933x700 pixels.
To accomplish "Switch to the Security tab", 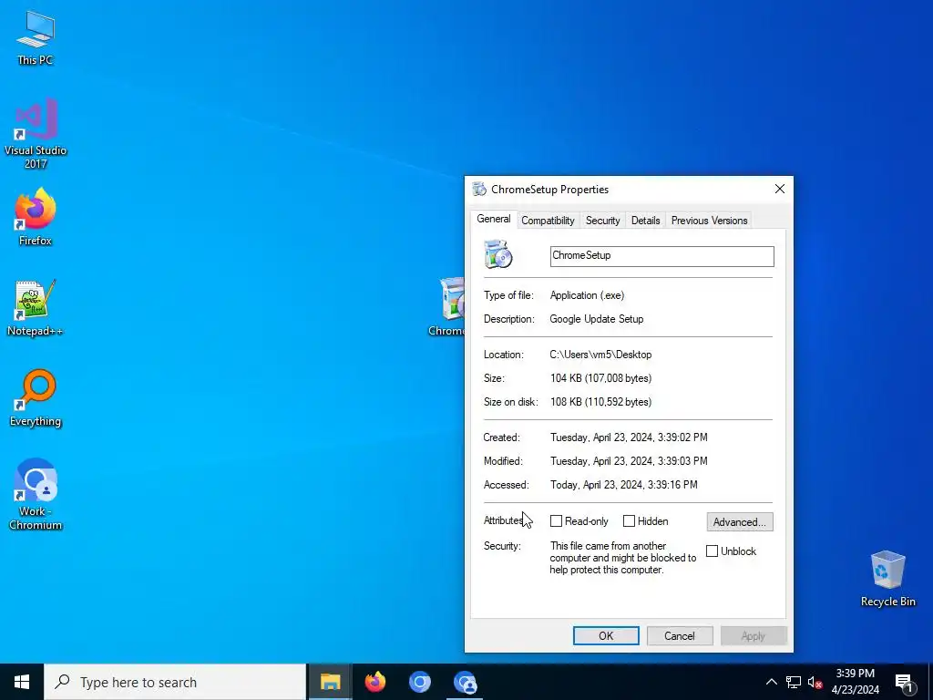I will (602, 221).
